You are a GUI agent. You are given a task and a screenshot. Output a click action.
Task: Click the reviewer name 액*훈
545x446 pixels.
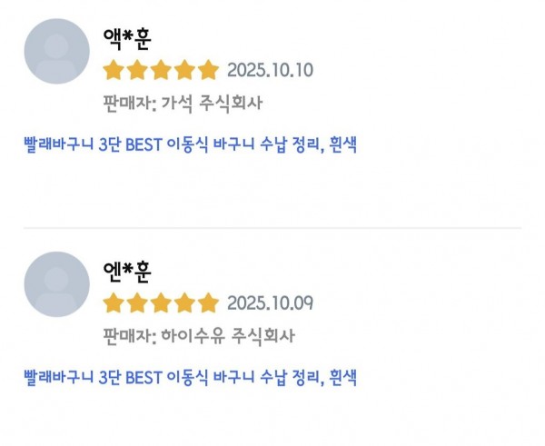126,40
